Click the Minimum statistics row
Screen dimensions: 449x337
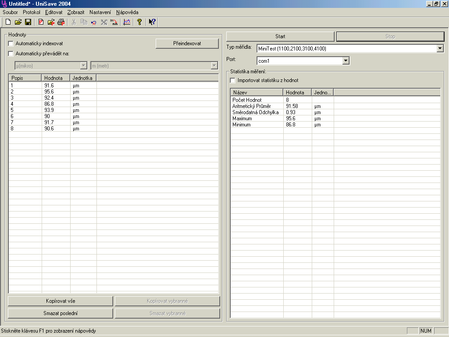pos(335,125)
